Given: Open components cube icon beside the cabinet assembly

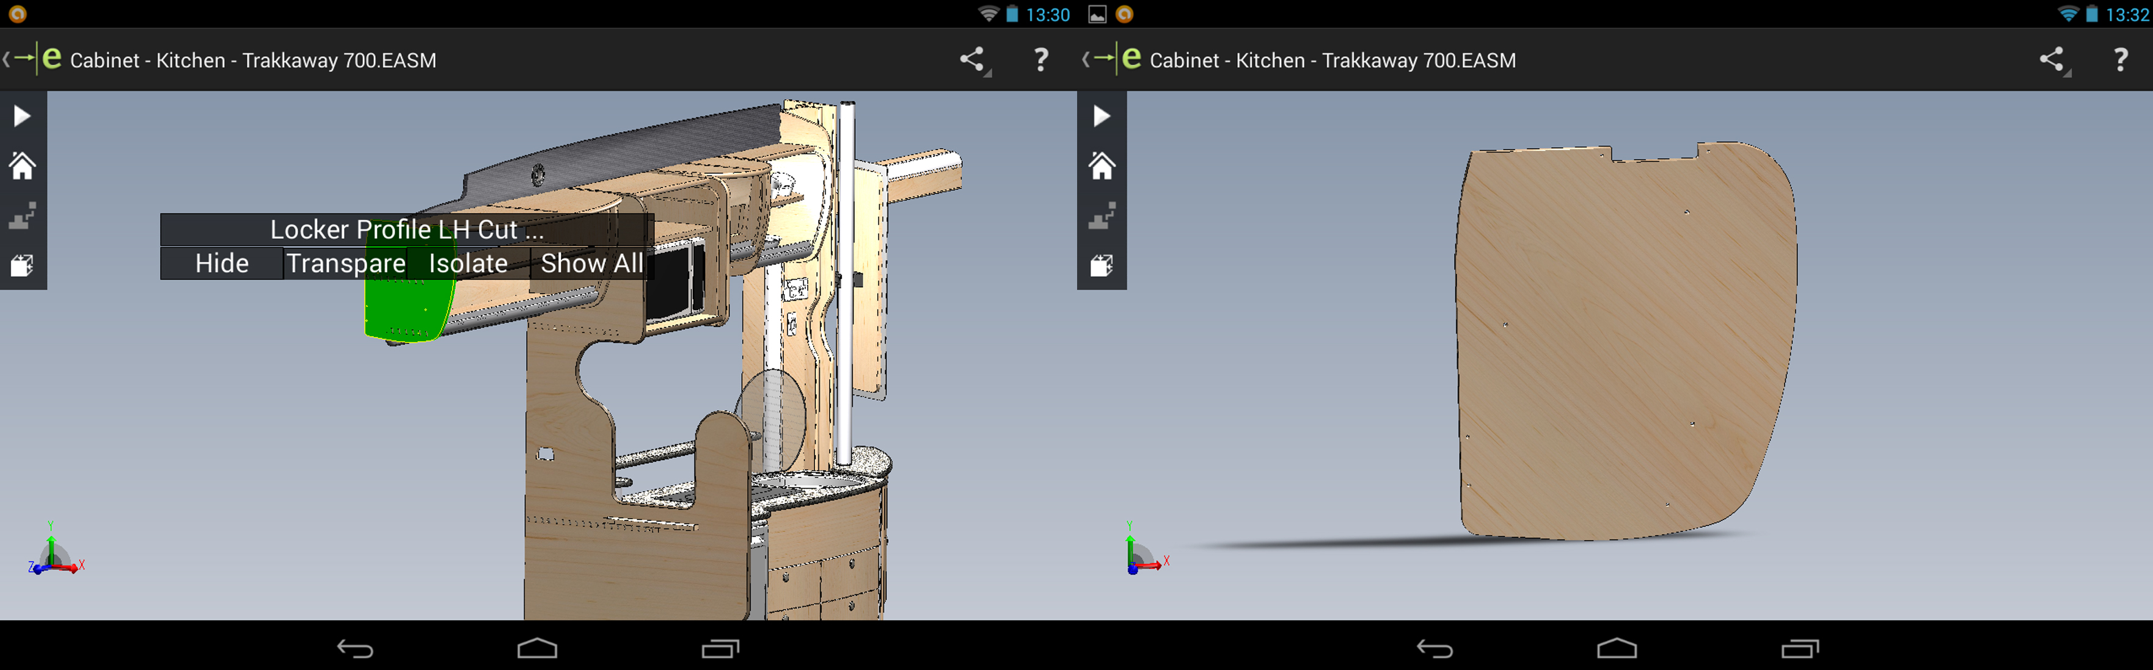Looking at the screenshot, I should (x=23, y=265).
